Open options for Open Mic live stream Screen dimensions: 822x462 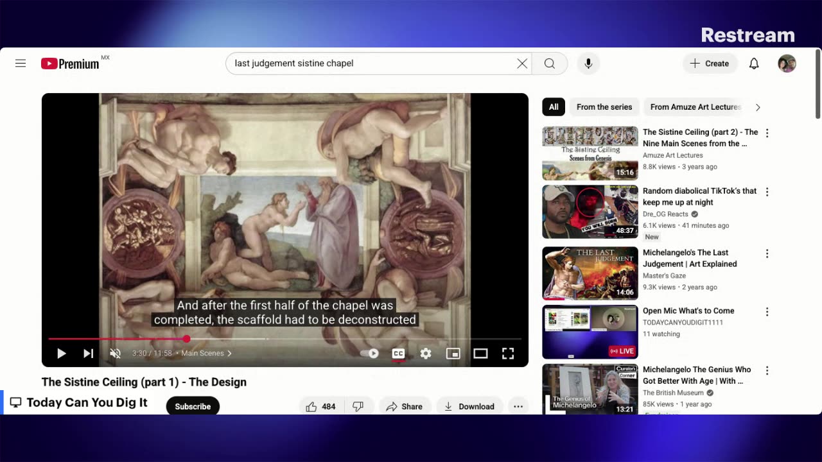[767, 312]
